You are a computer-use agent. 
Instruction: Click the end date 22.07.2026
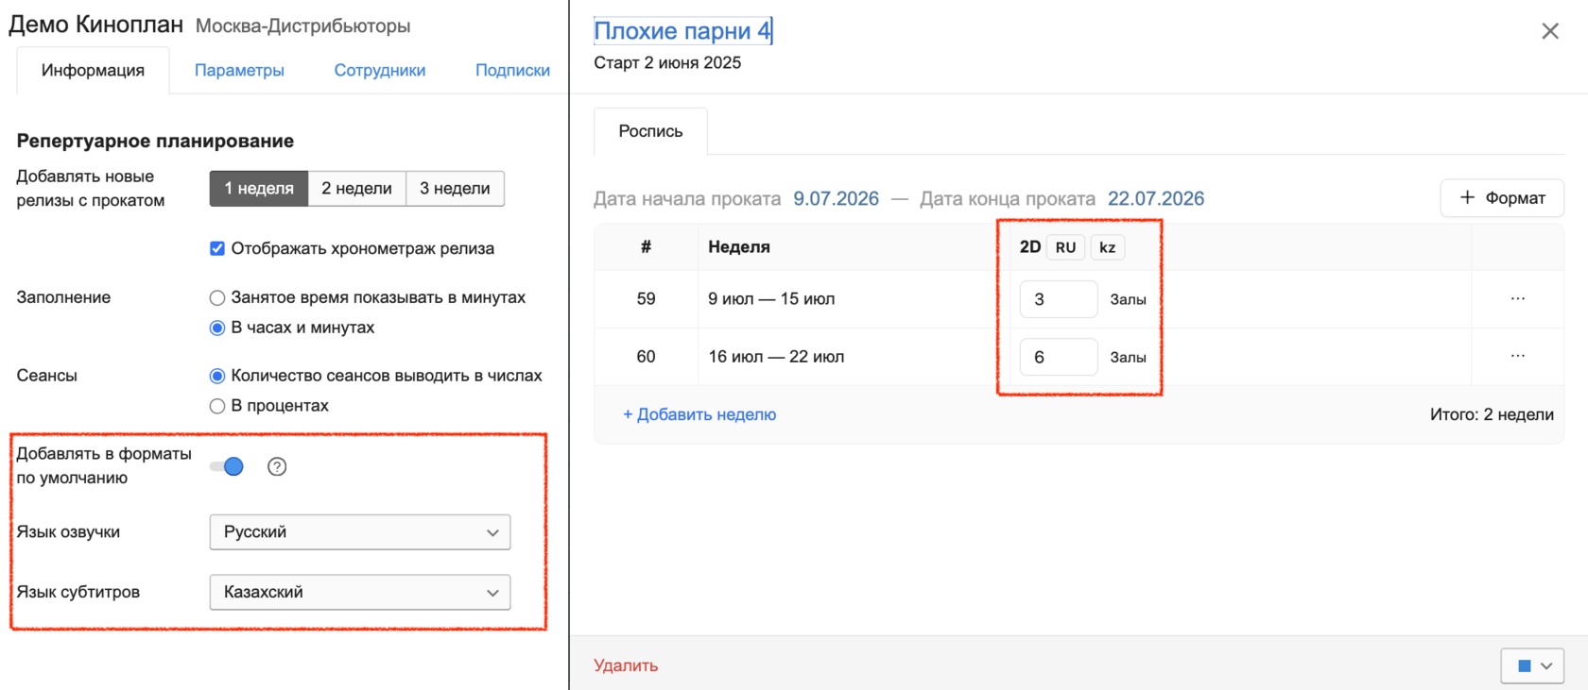pos(1156,199)
